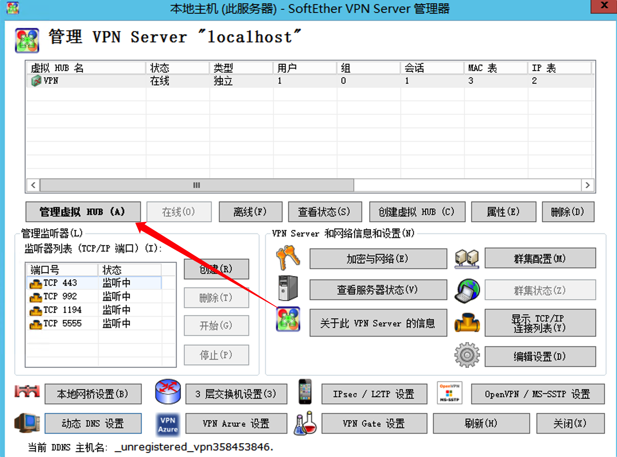Select the 'TCP 1194' listener row text
The height and width of the screenshot is (457, 617).
pyautogui.click(x=62, y=310)
